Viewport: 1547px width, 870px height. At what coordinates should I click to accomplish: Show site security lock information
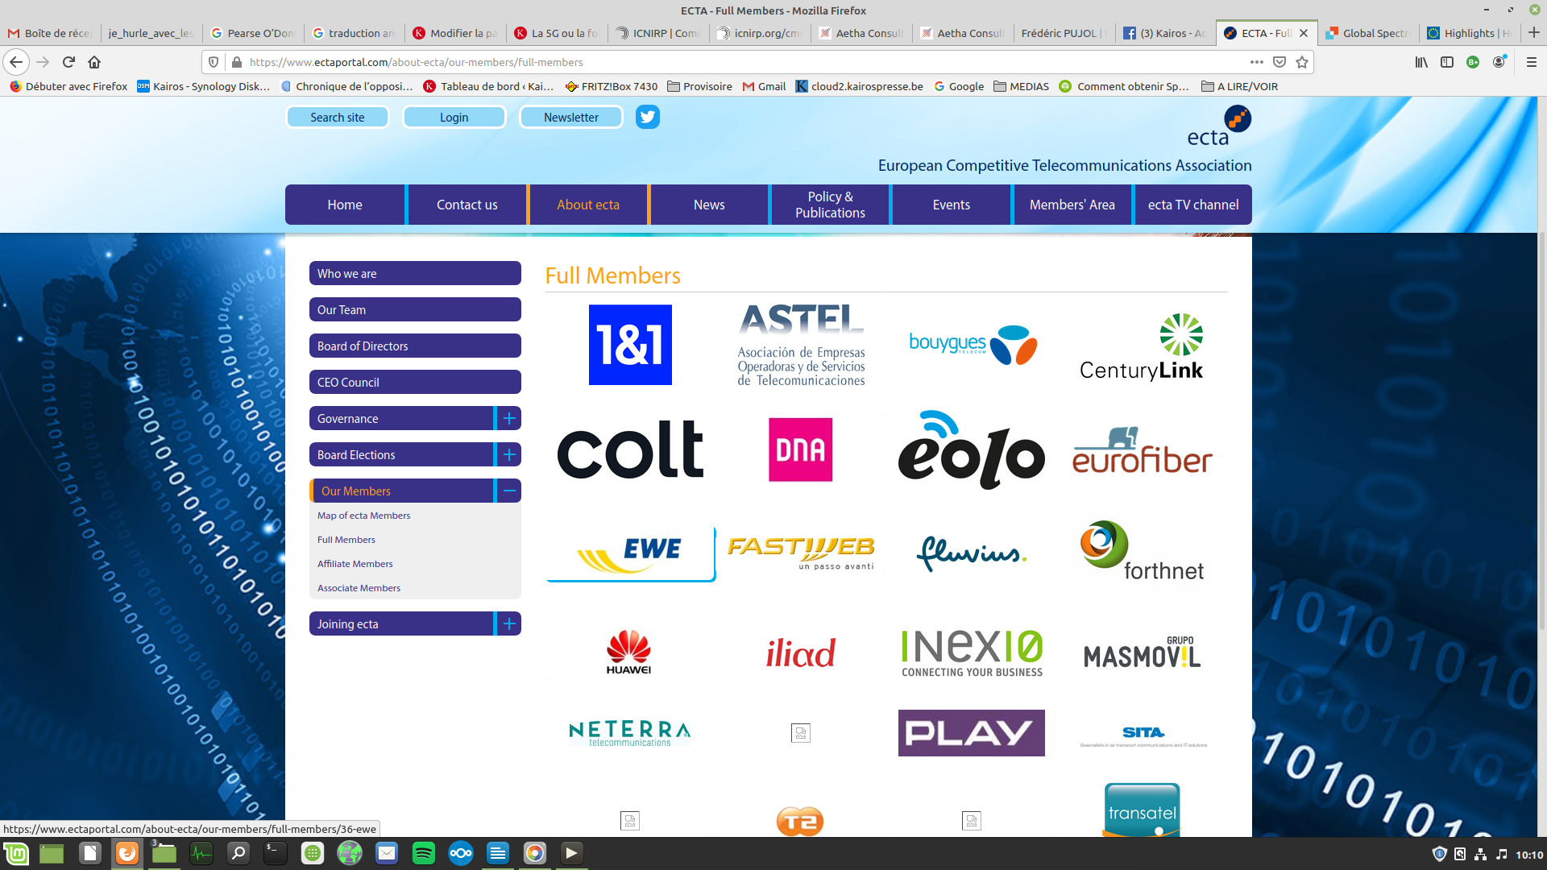[x=236, y=62]
